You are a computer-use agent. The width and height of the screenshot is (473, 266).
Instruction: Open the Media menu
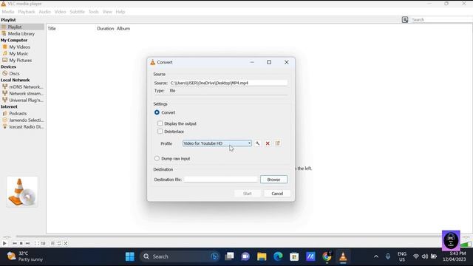[x=8, y=12]
